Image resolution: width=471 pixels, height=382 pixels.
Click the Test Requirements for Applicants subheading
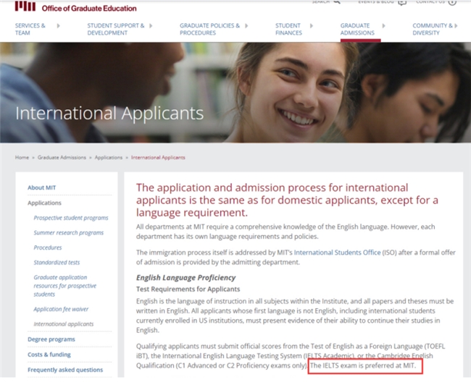coord(188,289)
